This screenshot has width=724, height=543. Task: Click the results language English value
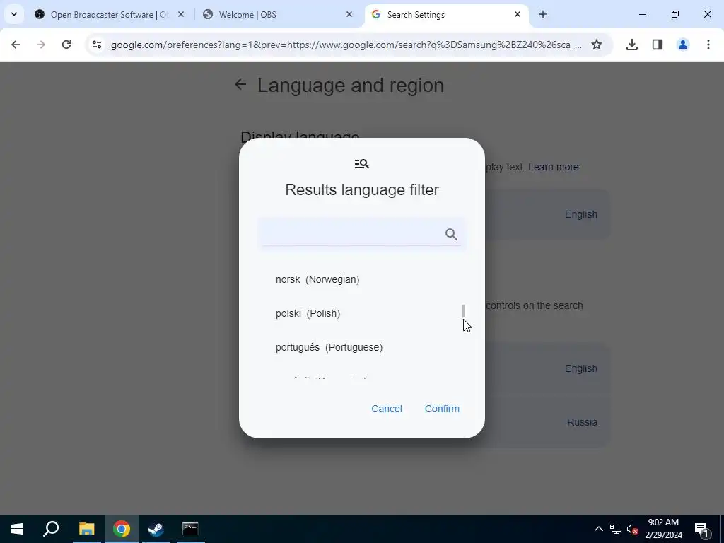pos(581,368)
